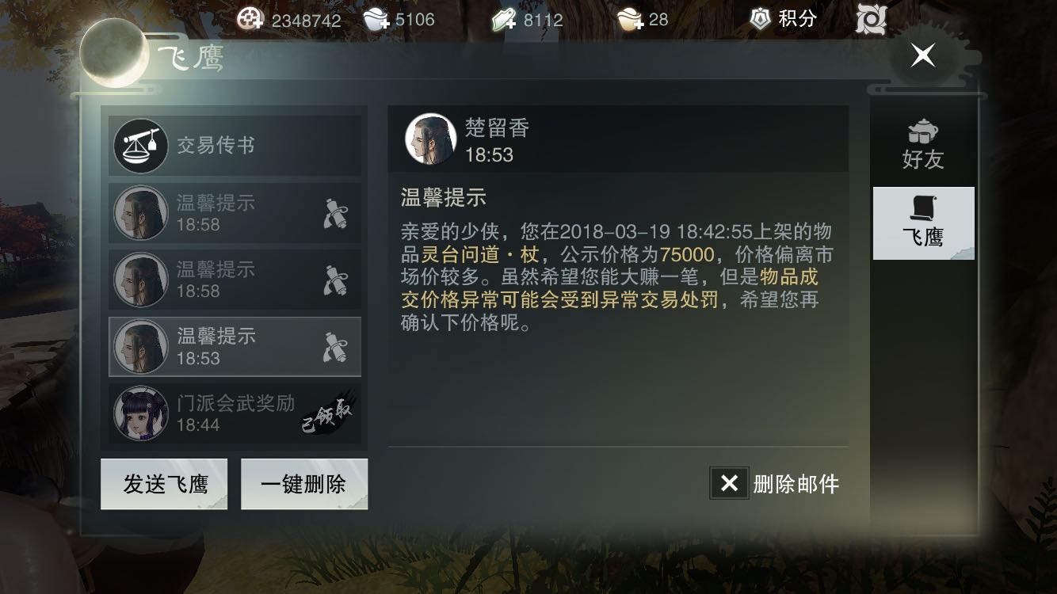
Task: Close the 飞鹰 mail window
Action: coord(922,55)
